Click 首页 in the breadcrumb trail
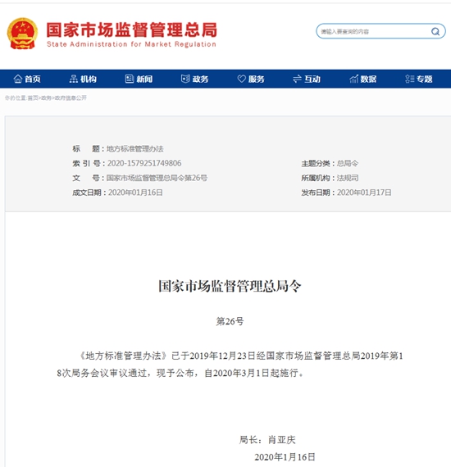 [33, 97]
